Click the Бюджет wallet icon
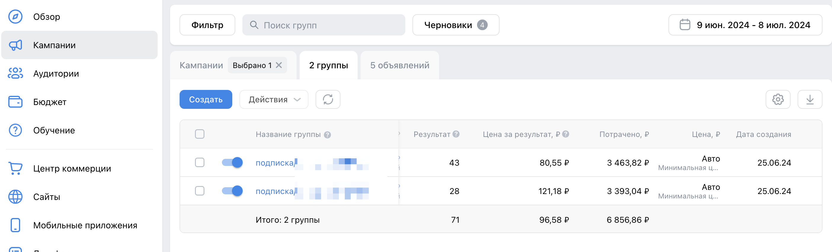The width and height of the screenshot is (832, 252). point(15,102)
